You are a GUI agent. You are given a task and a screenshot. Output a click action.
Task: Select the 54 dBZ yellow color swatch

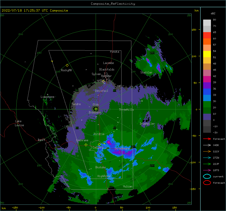click(207, 54)
